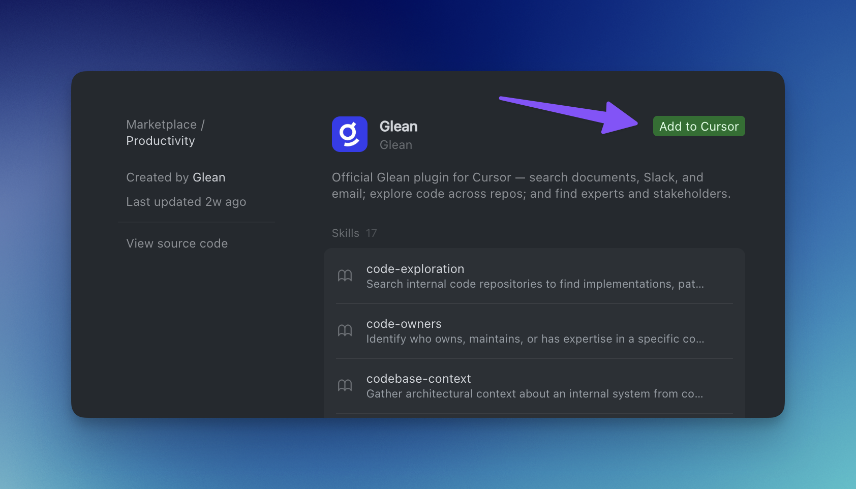
Task: Expand the code-exploration skill description
Action: pyautogui.click(x=535, y=284)
